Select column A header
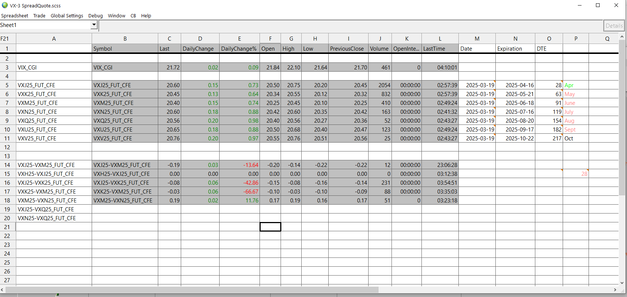The width and height of the screenshot is (627, 297). 54,38
